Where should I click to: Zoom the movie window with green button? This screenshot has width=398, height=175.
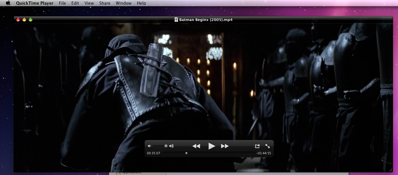coord(31,20)
